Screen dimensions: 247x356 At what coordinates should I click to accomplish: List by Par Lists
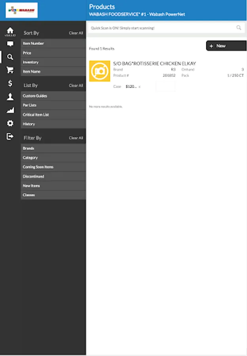(x=53, y=105)
